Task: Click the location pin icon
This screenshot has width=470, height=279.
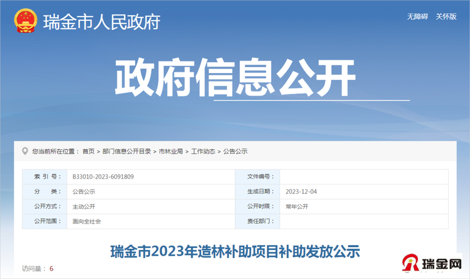Action: [25, 151]
